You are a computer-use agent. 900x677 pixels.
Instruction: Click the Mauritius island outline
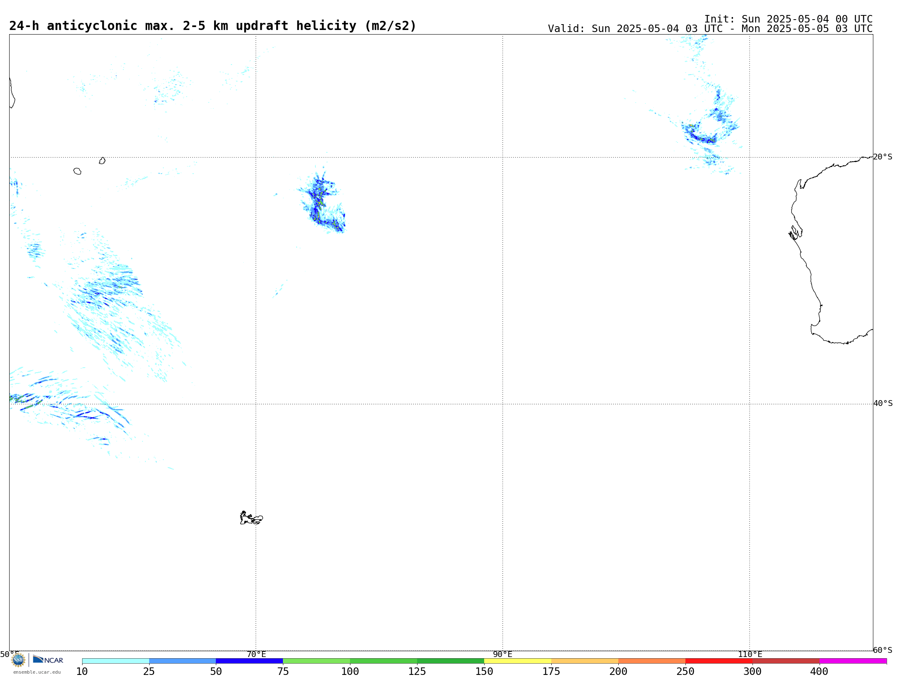pyautogui.click(x=102, y=161)
